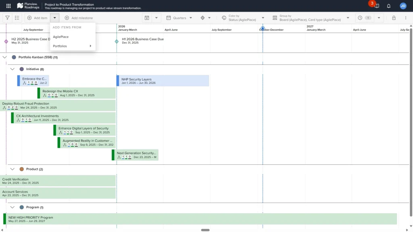Screen dimensions: 413x232
Task: Open Portfolios submenu
Action: (73, 46)
